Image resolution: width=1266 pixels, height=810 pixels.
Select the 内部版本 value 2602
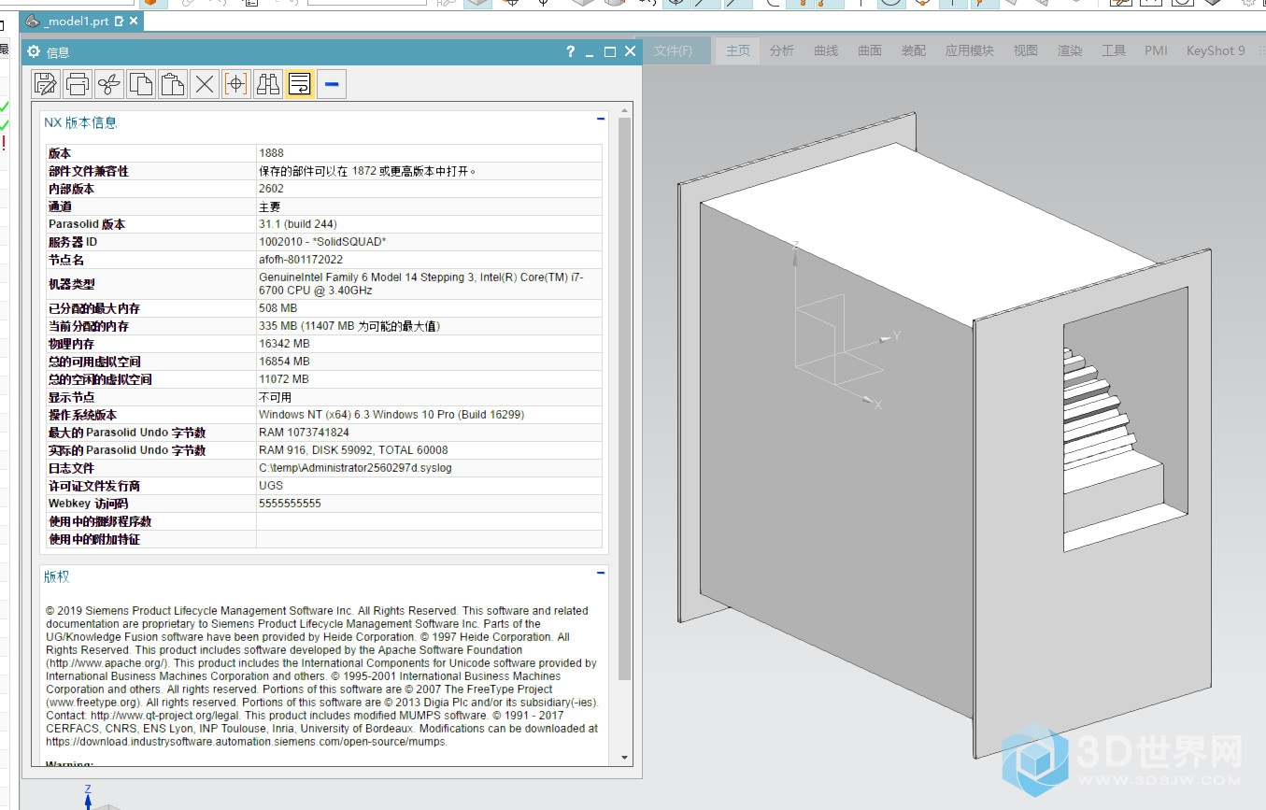click(271, 189)
